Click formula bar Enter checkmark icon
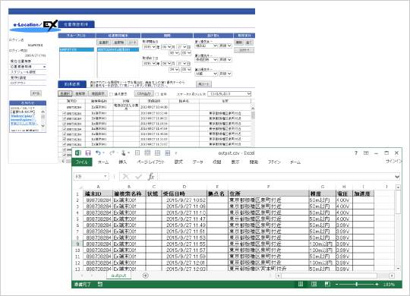410x296 pixels. coord(139,177)
